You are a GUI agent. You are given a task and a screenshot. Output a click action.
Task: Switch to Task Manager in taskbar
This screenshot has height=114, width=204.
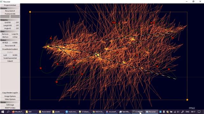(125, 112)
